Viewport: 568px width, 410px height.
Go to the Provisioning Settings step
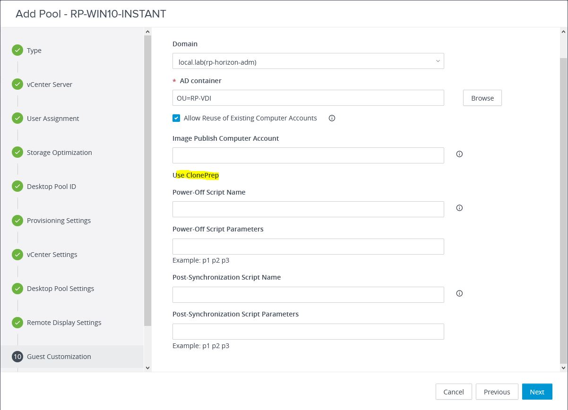pos(59,221)
